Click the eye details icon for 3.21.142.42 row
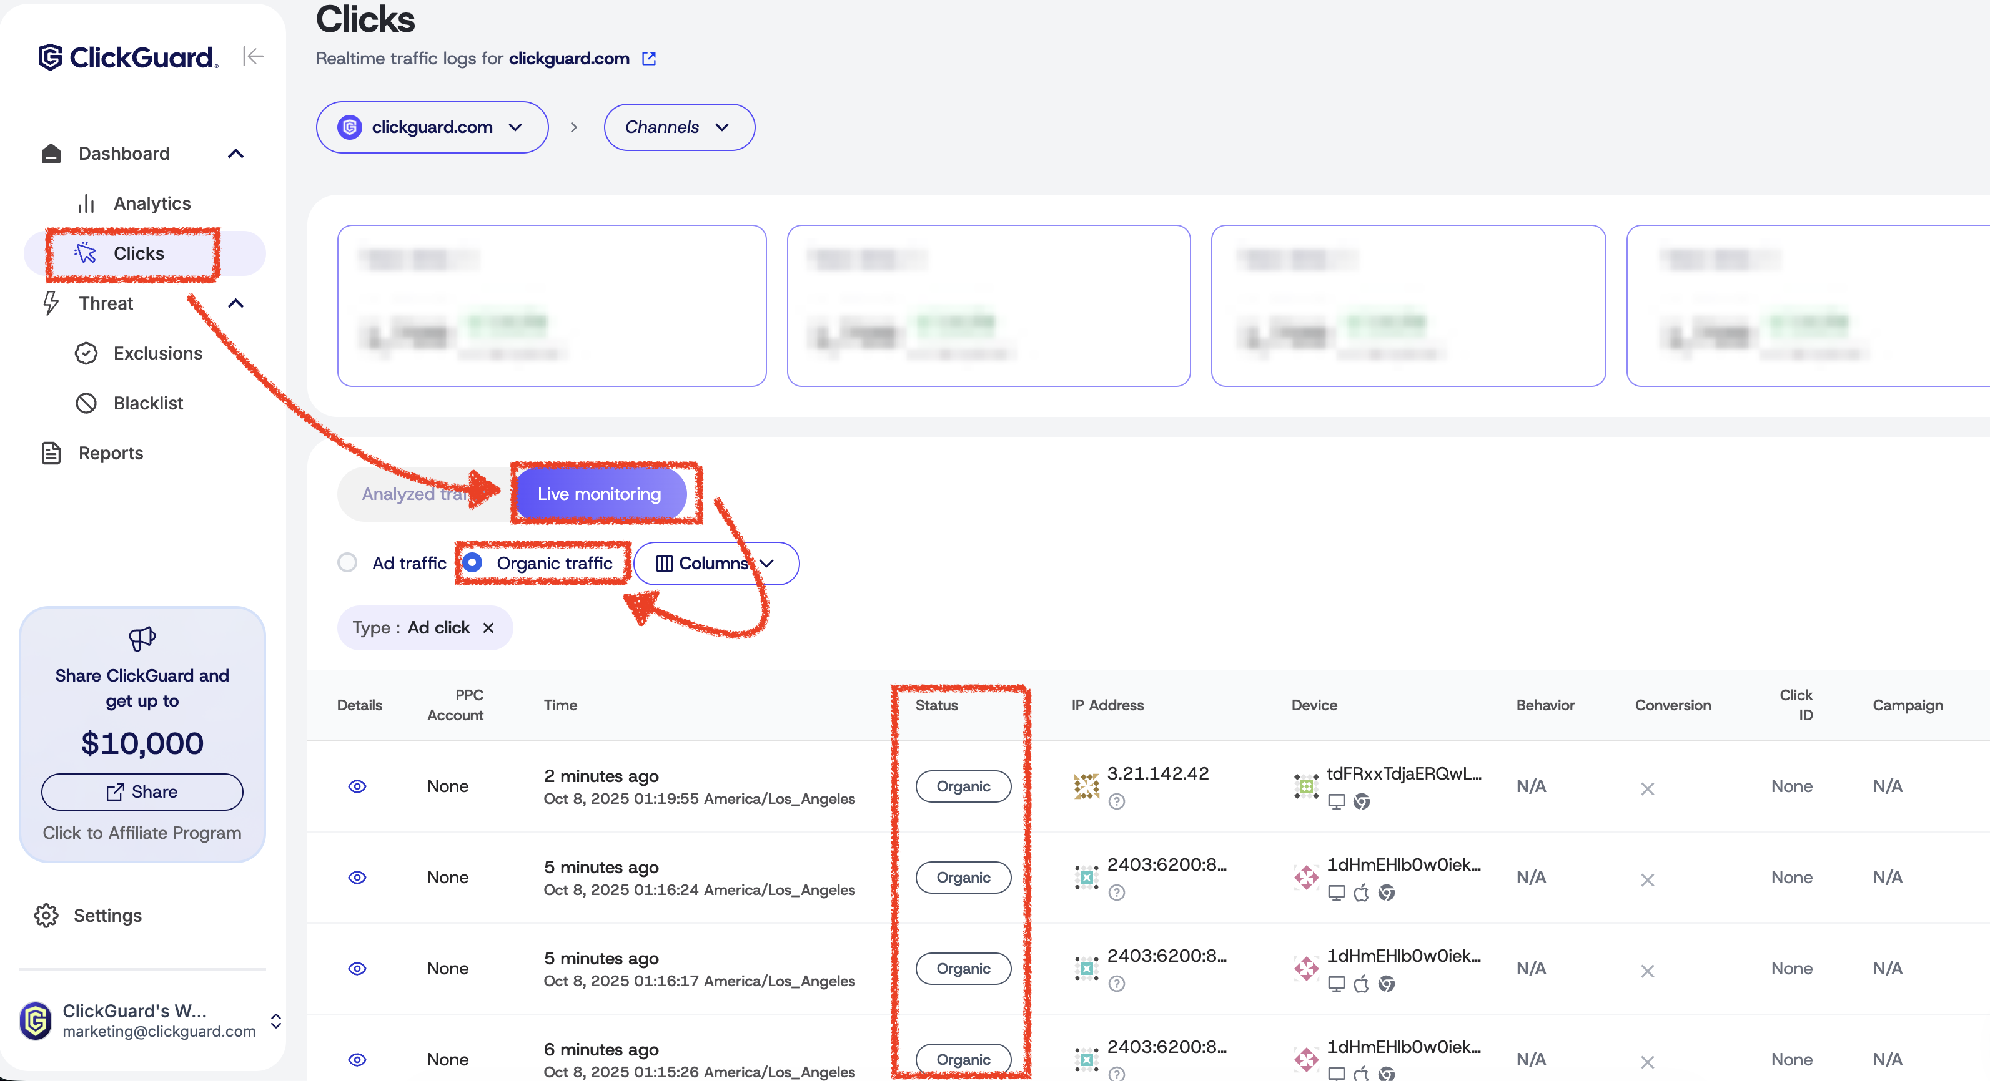This screenshot has width=1990, height=1081. pyautogui.click(x=357, y=786)
